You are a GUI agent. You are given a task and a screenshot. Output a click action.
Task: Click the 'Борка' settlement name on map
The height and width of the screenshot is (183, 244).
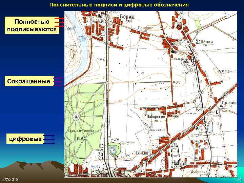[127, 17]
